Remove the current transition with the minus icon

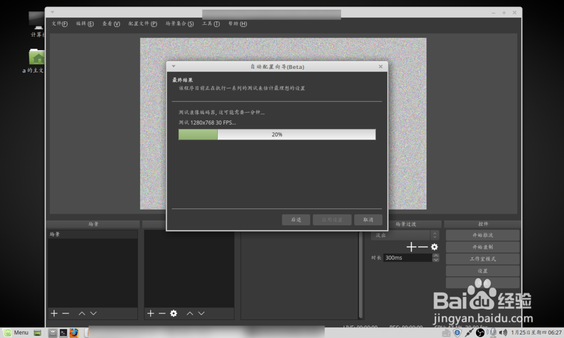point(422,247)
